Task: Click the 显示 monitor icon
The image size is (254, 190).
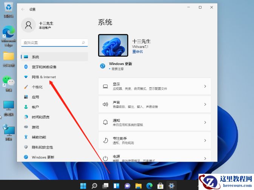Action: point(105,87)
